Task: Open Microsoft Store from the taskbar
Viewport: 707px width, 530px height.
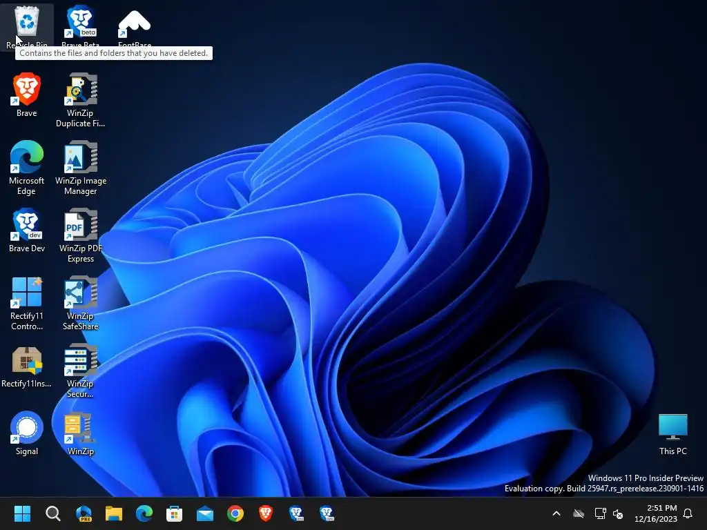Action: (x=175, y=513)
